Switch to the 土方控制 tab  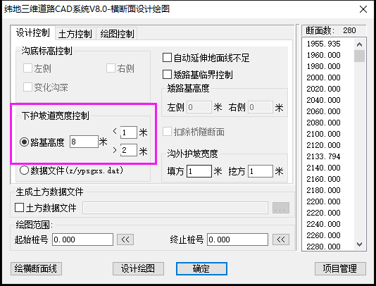[x=75, y=34]
